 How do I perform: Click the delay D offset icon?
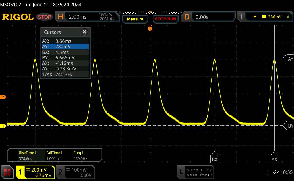(187, 17)
